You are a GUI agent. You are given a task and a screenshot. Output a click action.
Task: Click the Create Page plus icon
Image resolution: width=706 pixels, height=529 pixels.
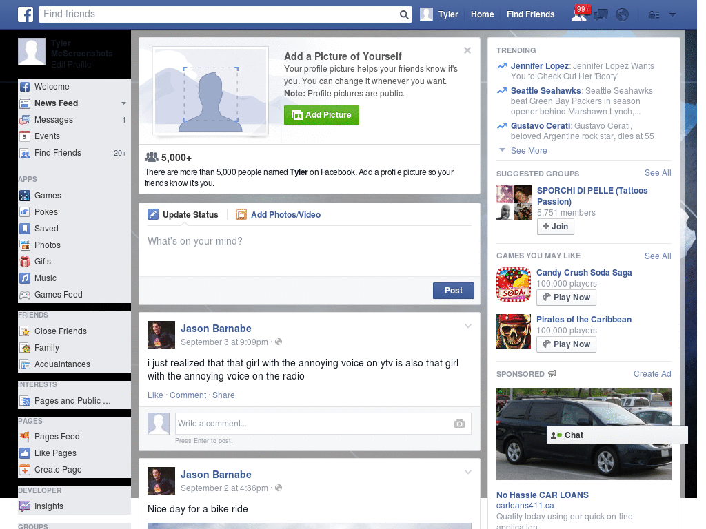25,470
